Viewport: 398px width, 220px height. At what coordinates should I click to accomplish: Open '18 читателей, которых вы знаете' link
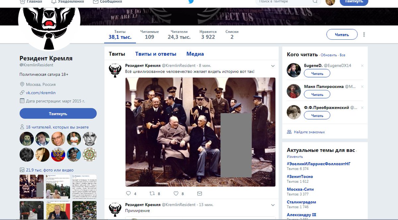tap(57, 127)
